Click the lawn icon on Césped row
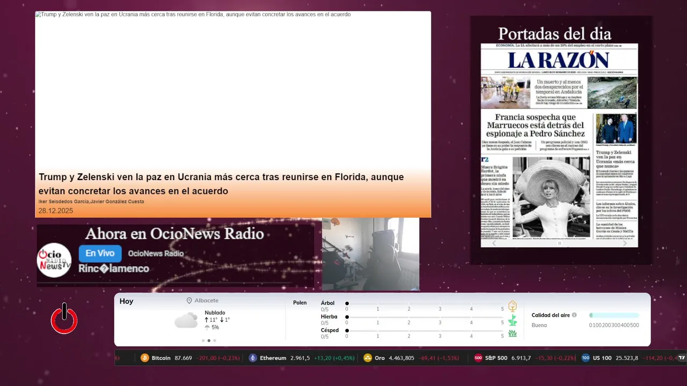 click(513, 333)
